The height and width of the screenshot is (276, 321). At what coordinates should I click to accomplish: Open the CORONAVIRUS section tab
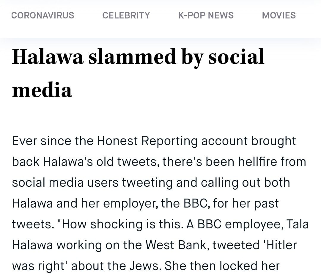click(43, 15)
